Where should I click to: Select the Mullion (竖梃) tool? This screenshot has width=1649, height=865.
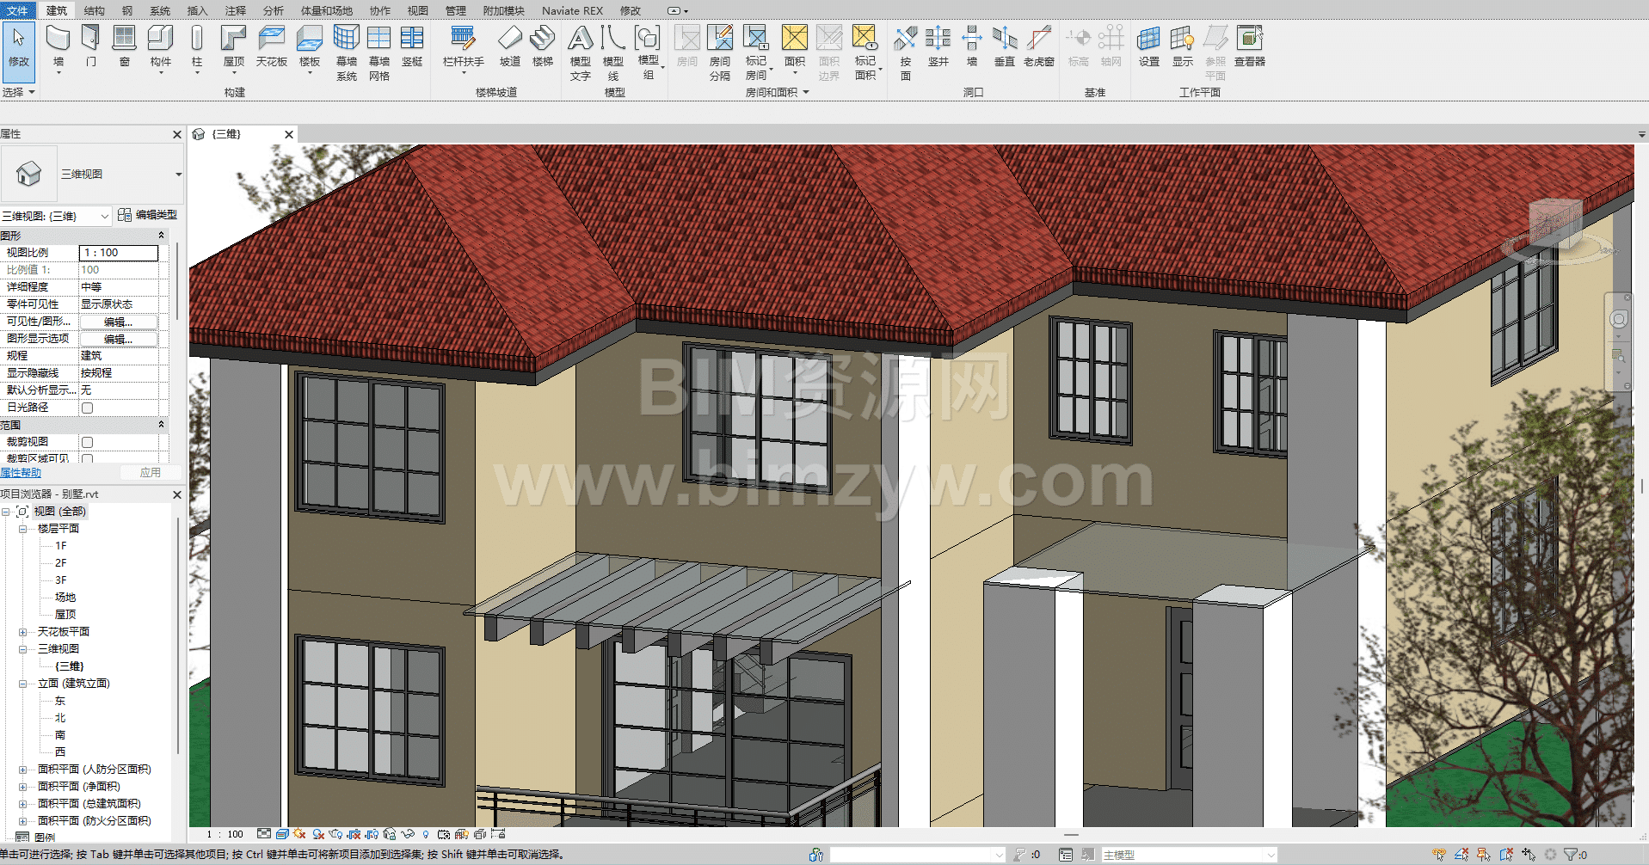(x=412, y=46)
